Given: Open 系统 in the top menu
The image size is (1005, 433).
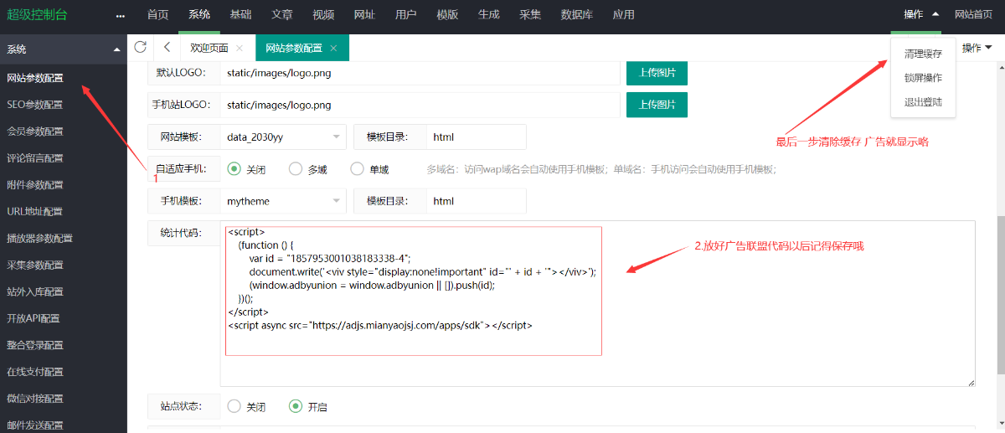Looking at the screenshot, I should coord(199,14).
